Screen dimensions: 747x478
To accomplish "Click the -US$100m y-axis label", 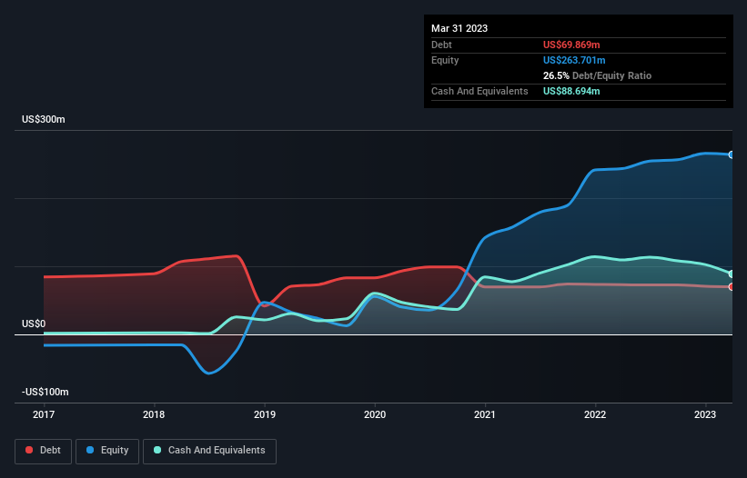I will (45, 392).
